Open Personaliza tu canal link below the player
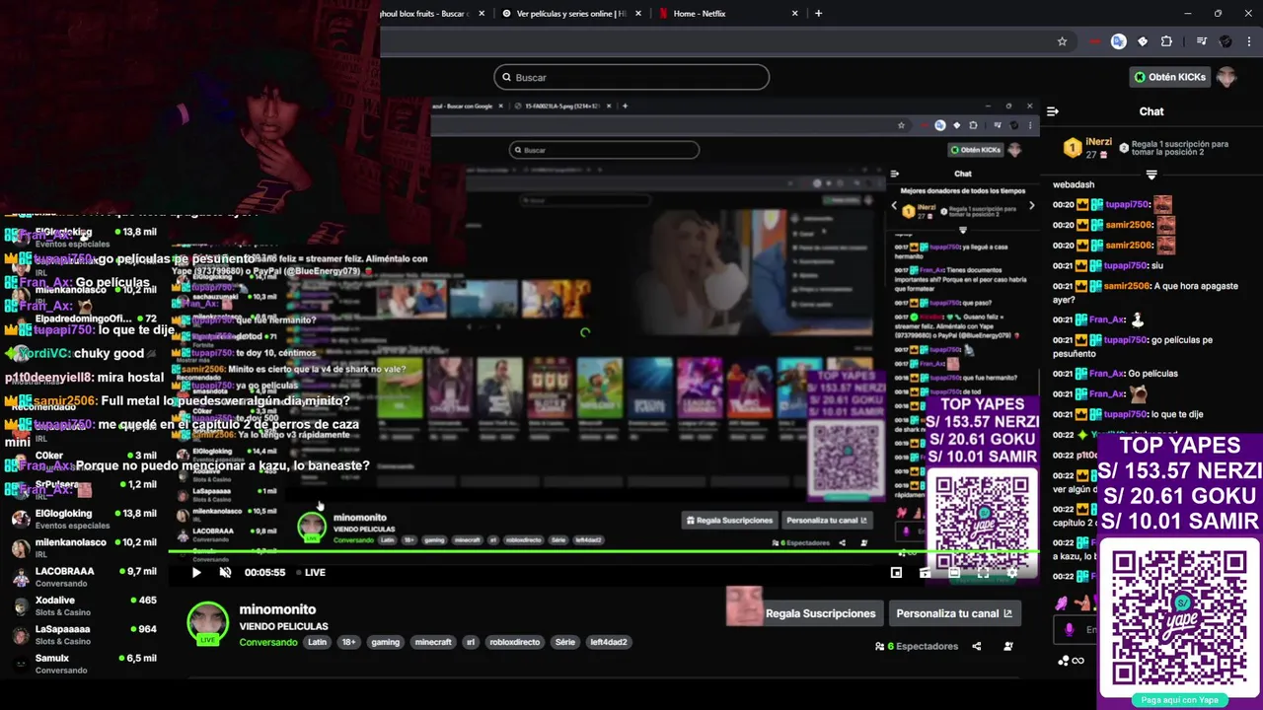Screen dimensions: 1263x710 tap(954, 613)
